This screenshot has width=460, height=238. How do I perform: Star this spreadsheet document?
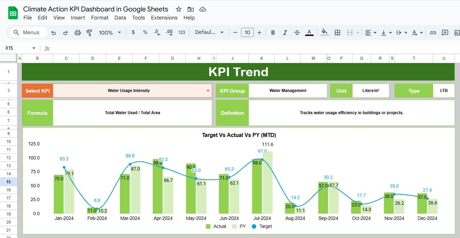[179, 9]
